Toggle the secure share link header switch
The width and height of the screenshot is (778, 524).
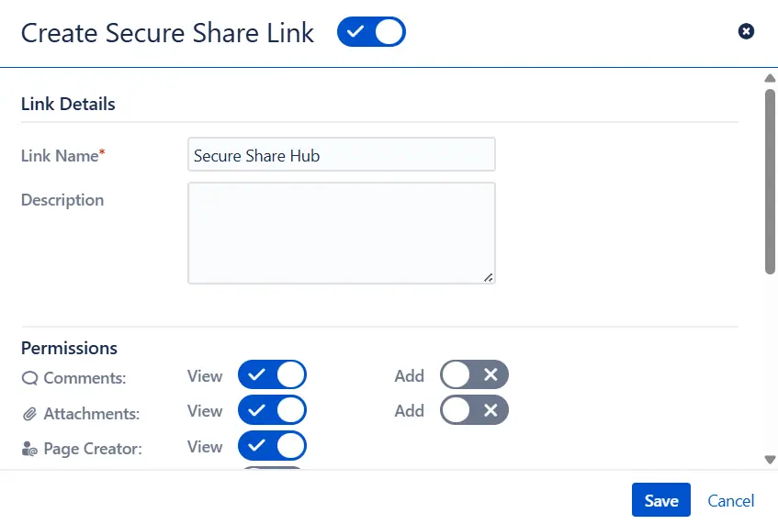(x=371, y=32)
